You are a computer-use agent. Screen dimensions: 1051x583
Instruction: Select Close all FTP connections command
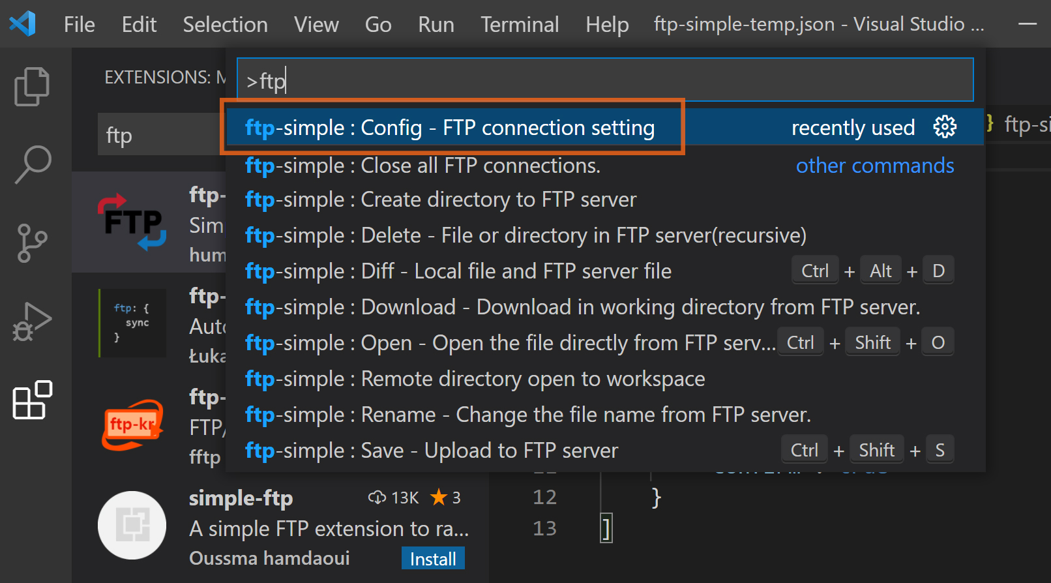pos(604,166)
